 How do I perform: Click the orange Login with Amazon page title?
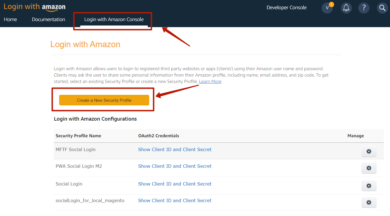(x=85, y=44)
